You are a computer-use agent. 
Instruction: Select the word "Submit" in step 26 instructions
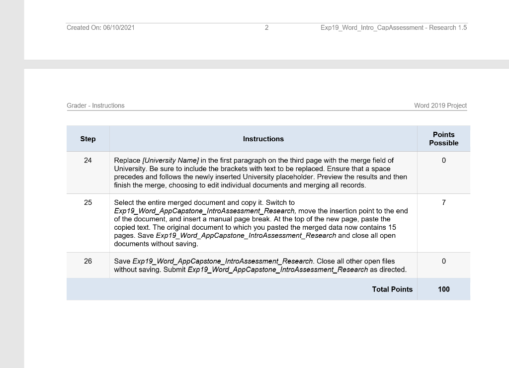176,269
